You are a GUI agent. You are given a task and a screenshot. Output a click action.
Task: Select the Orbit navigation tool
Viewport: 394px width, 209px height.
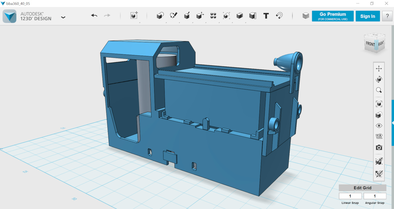pyautogui.click(x=379, y=79)
